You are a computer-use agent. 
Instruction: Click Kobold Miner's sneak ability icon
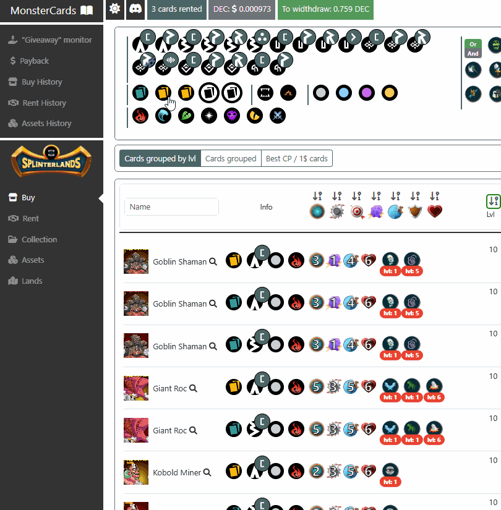tap(390, 470)
